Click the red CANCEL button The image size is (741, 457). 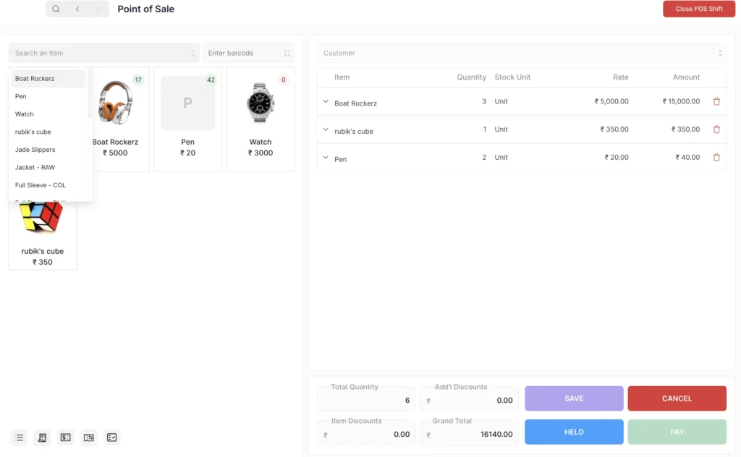tap(677, 398)
